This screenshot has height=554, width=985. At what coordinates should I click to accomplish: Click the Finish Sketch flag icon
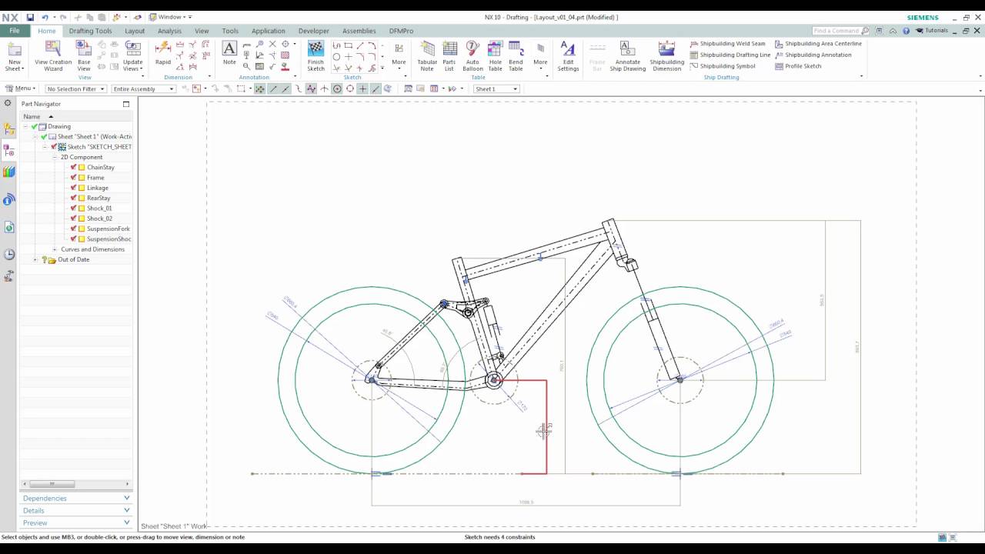pos(316,48)
